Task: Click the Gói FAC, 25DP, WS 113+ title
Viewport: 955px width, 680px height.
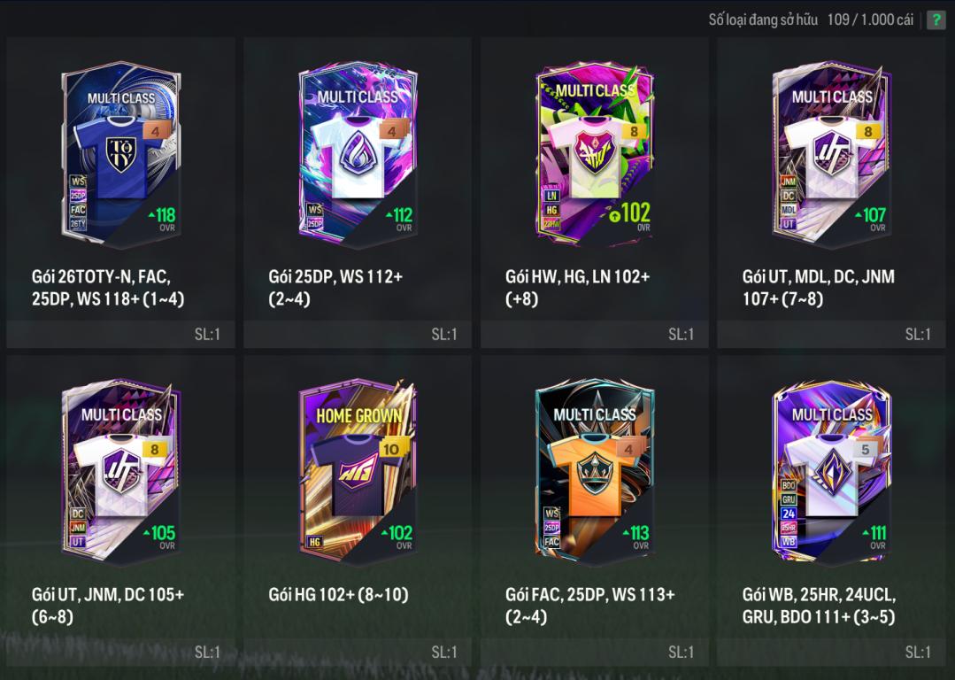Action: pyautogui.click(x=590, y=606)
